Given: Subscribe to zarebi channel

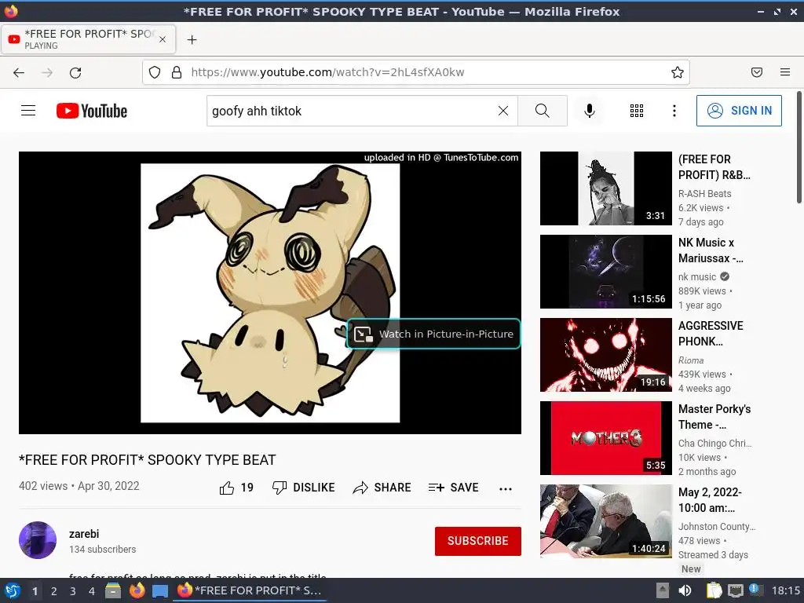Looking at the screenshot, I should pyautogui.click(x=478, y=541).
